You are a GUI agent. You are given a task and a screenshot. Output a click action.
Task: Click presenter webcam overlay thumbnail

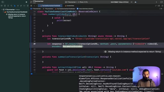(x=146, y=77)
